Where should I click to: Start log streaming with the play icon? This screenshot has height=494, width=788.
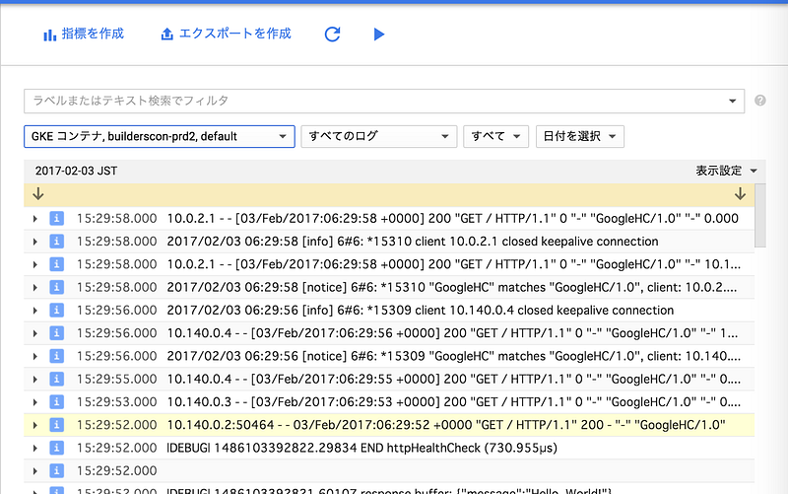coord(379,35)
